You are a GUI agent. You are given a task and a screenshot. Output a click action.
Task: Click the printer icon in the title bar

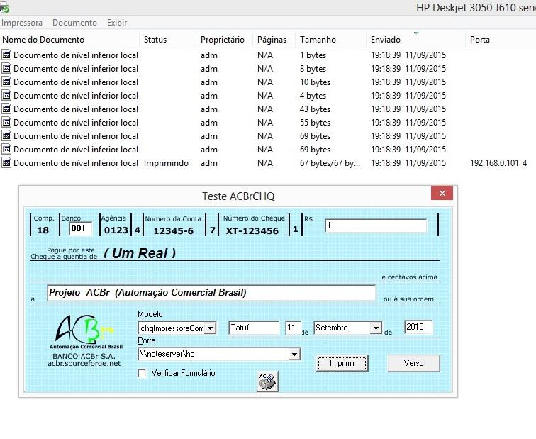[4, 6]
